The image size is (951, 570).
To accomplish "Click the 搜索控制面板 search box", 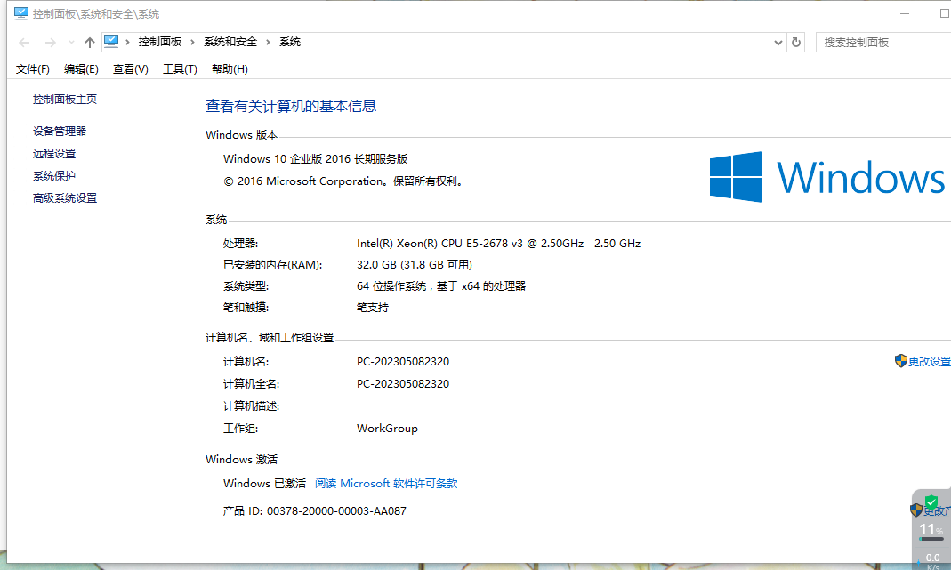I will (x=881, y=42).
